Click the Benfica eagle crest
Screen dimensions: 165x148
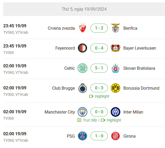tap(115, 28)
